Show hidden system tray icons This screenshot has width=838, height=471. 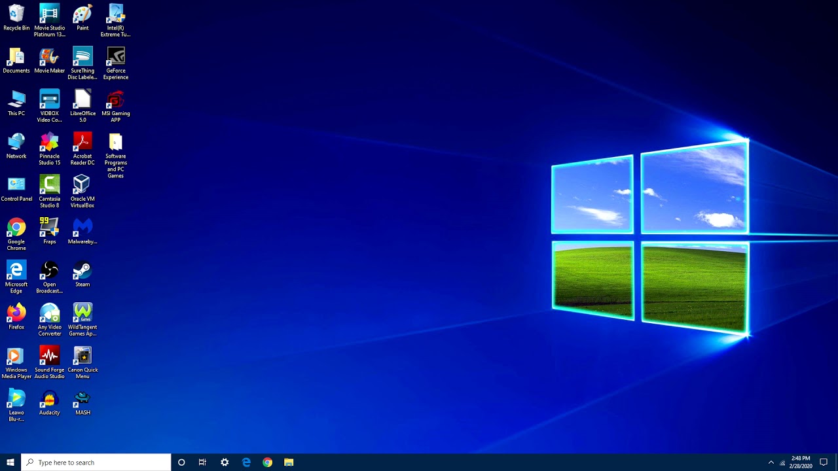(771, 462)
